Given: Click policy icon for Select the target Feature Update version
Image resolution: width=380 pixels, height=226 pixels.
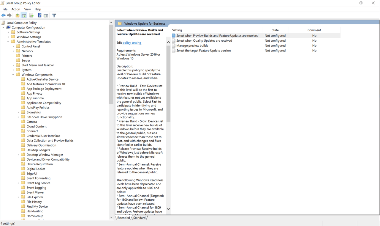Looking at the screenshot, I should point(174,51).
